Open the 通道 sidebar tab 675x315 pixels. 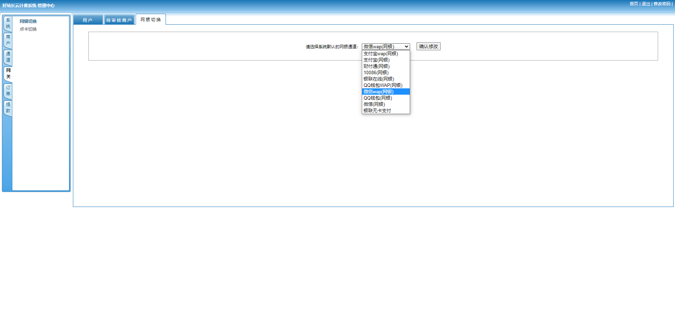point(8,57)
